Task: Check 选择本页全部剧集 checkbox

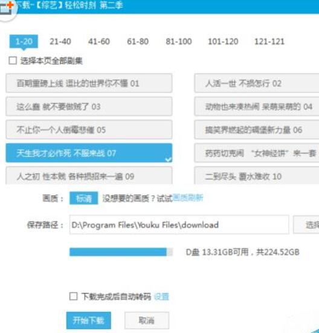Action: 13,60
